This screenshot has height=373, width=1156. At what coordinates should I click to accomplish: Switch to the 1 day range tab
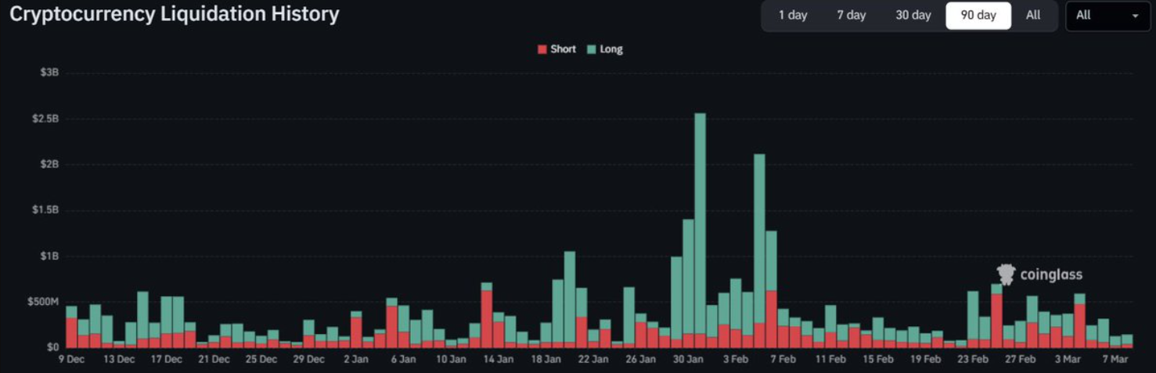[x=792, y=16]
